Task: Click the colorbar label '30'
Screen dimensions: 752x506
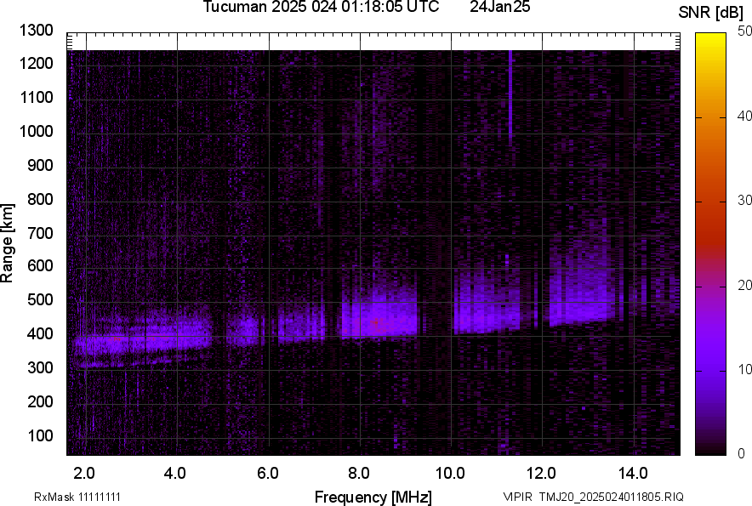Action: point(745,200)
